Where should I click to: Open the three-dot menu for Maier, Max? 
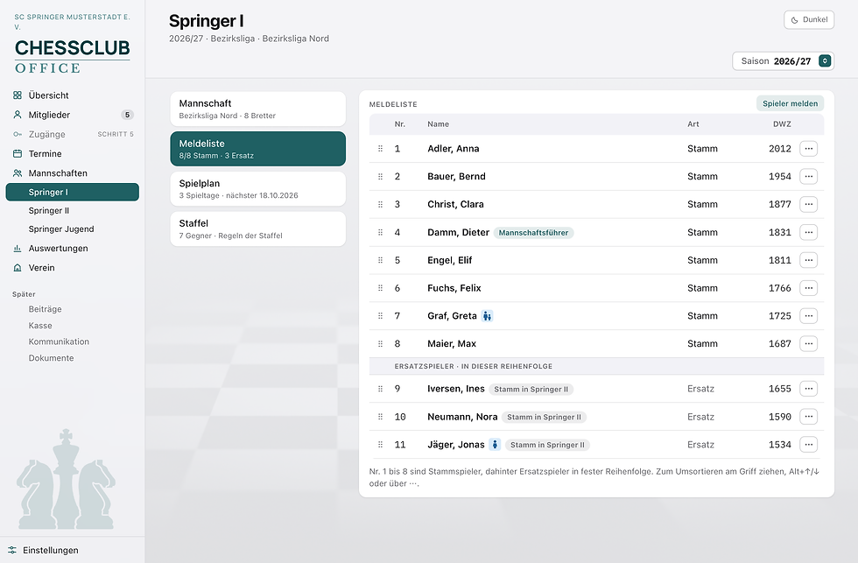point(808,344)
